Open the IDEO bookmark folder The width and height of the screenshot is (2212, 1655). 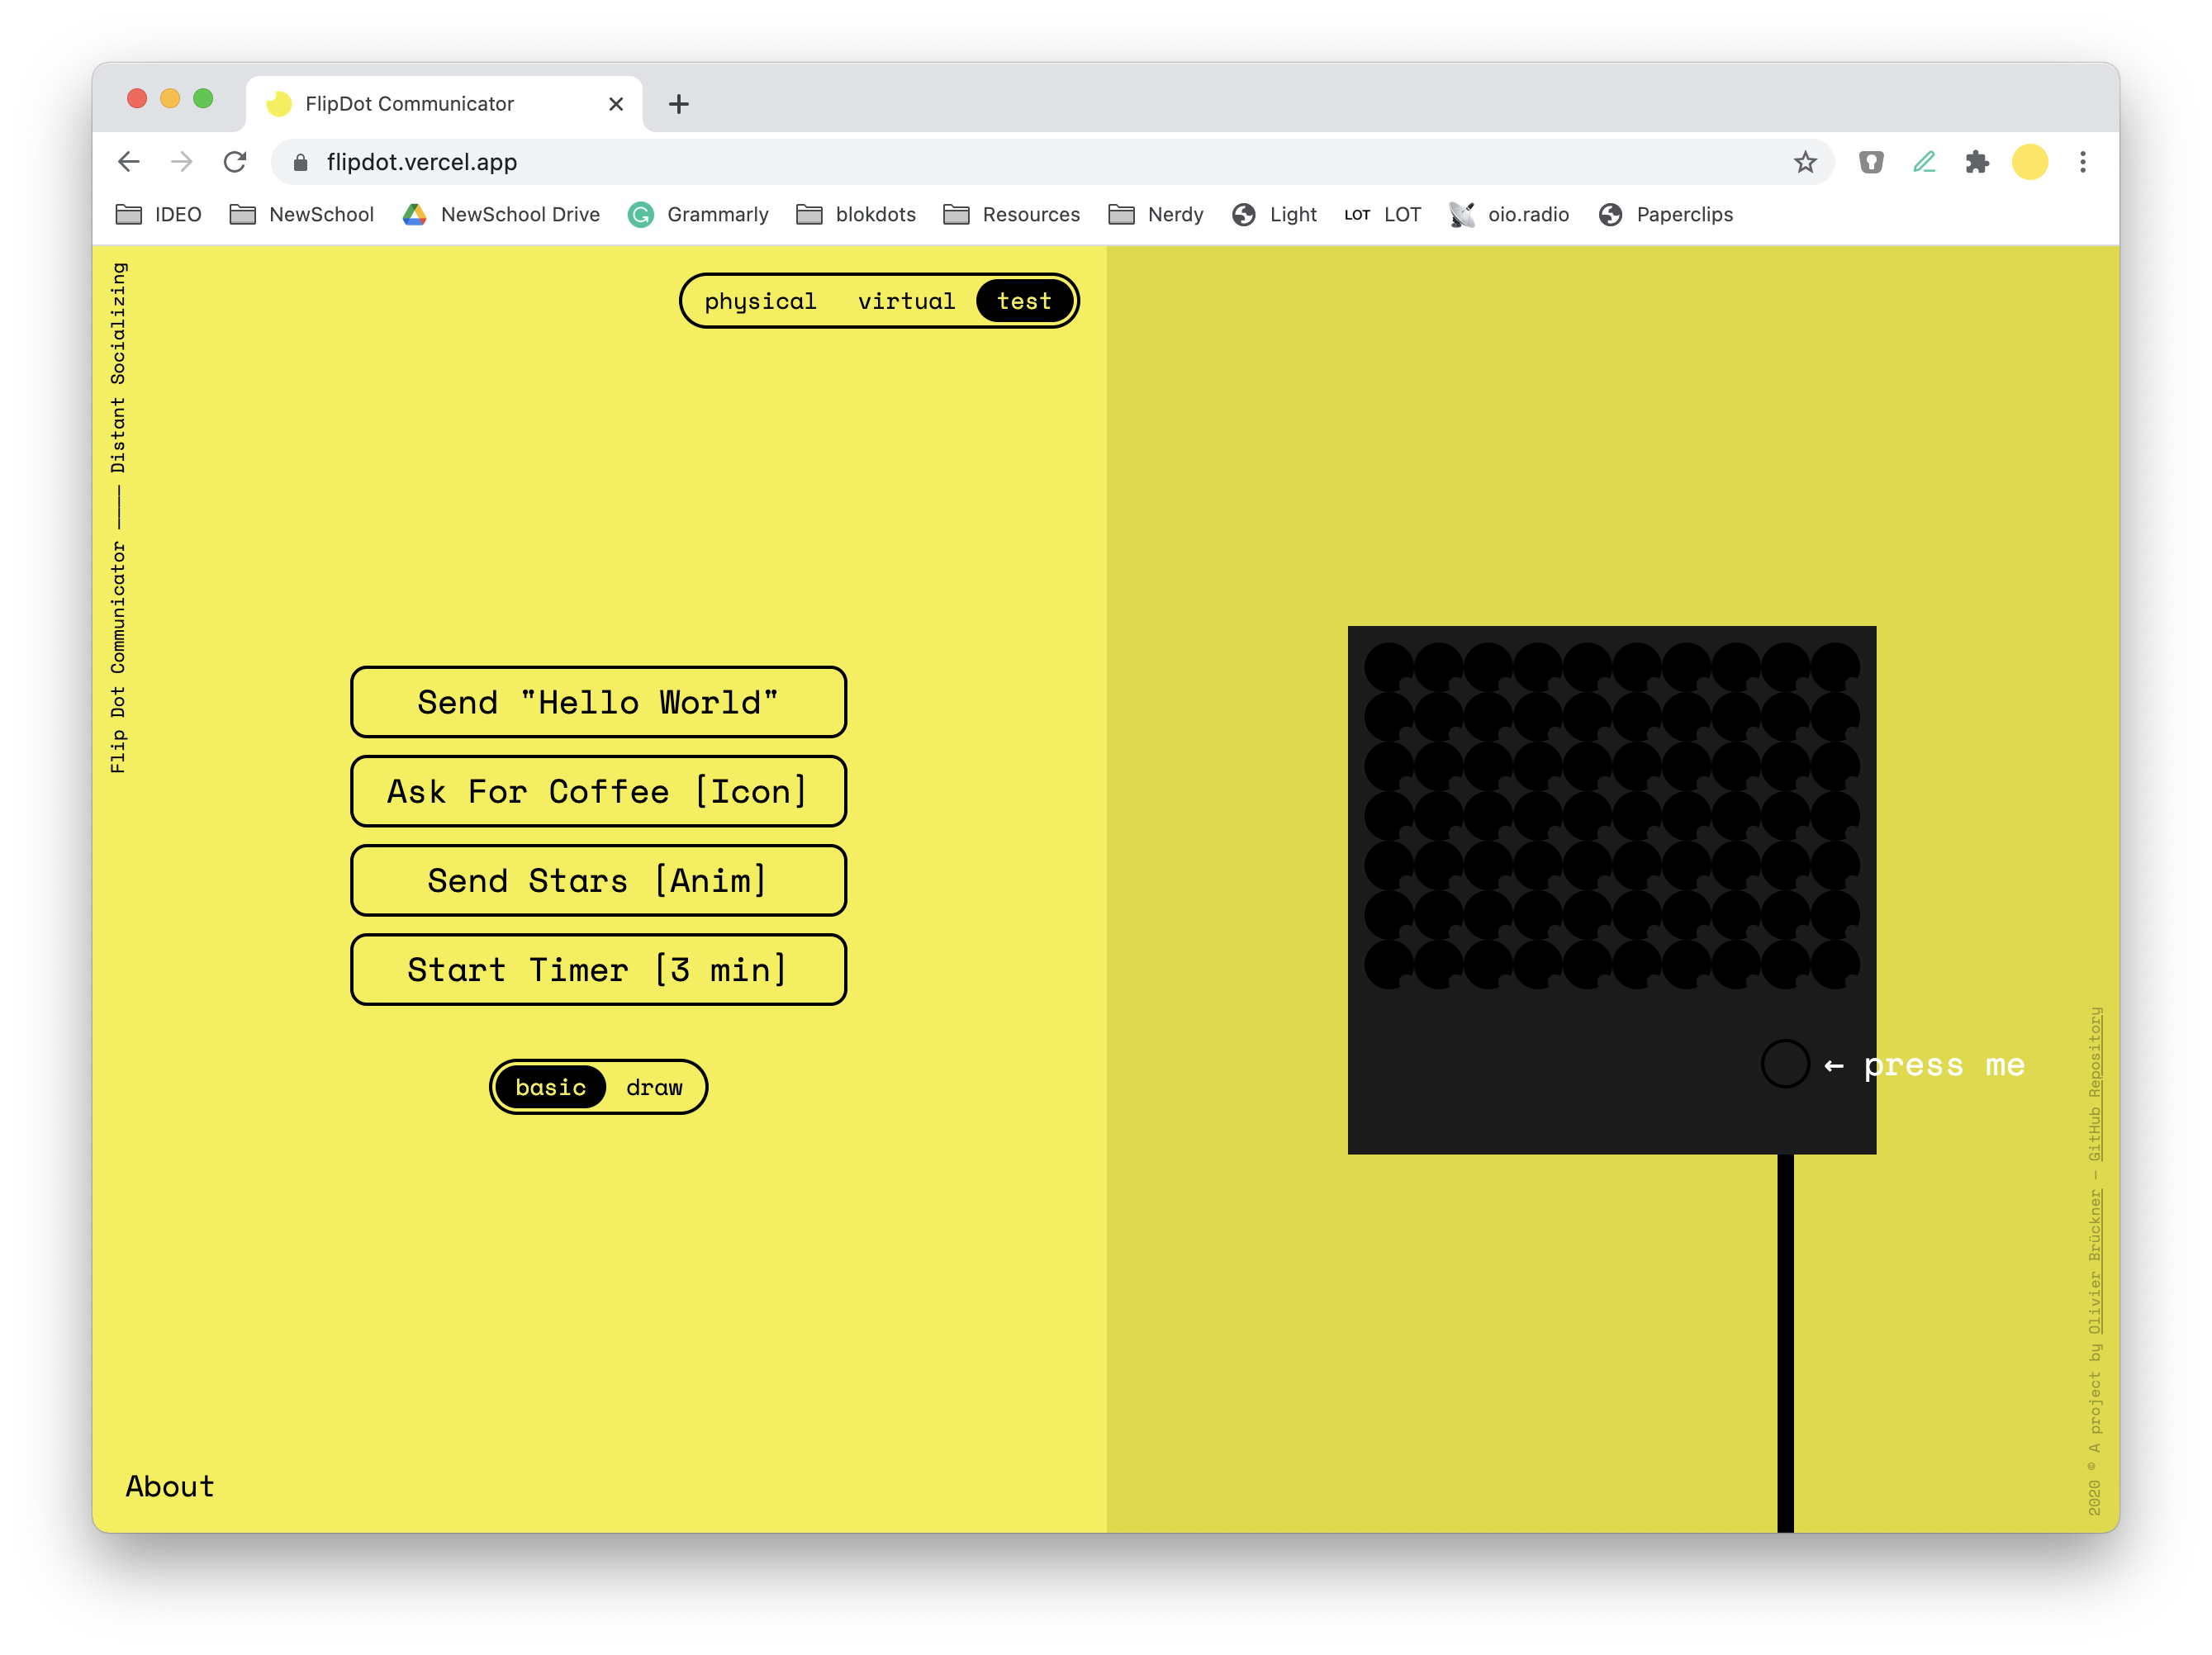coord(159,215)
